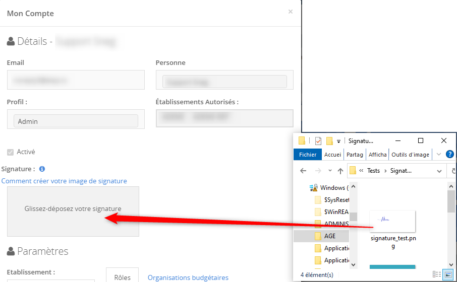
Task: Switch Explorer to details view icon
Action: pyautogui.click(x=437, y=274)
